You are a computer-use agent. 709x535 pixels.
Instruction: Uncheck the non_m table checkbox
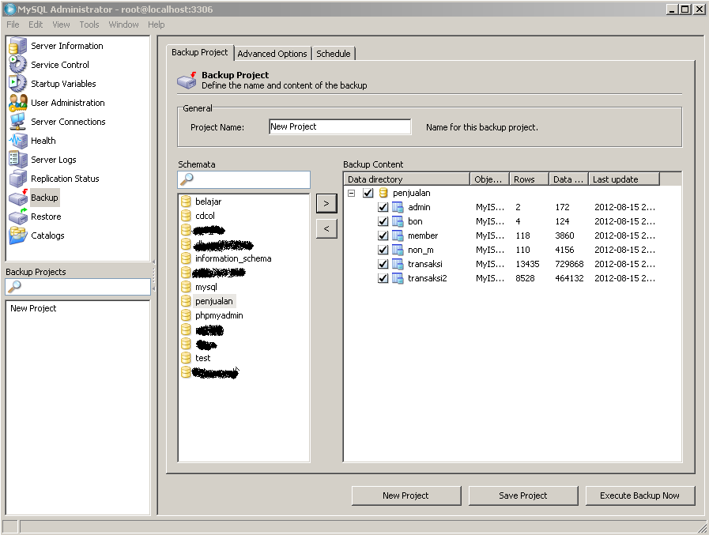383,250
